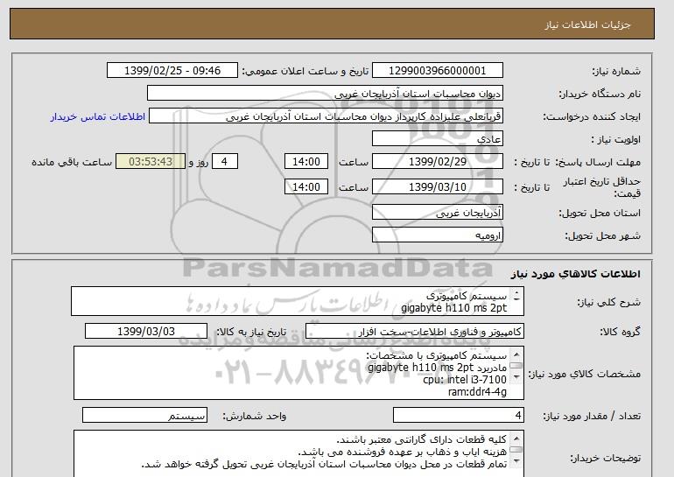Click down arrow of goods specifications scrollbar

[516, 377]
